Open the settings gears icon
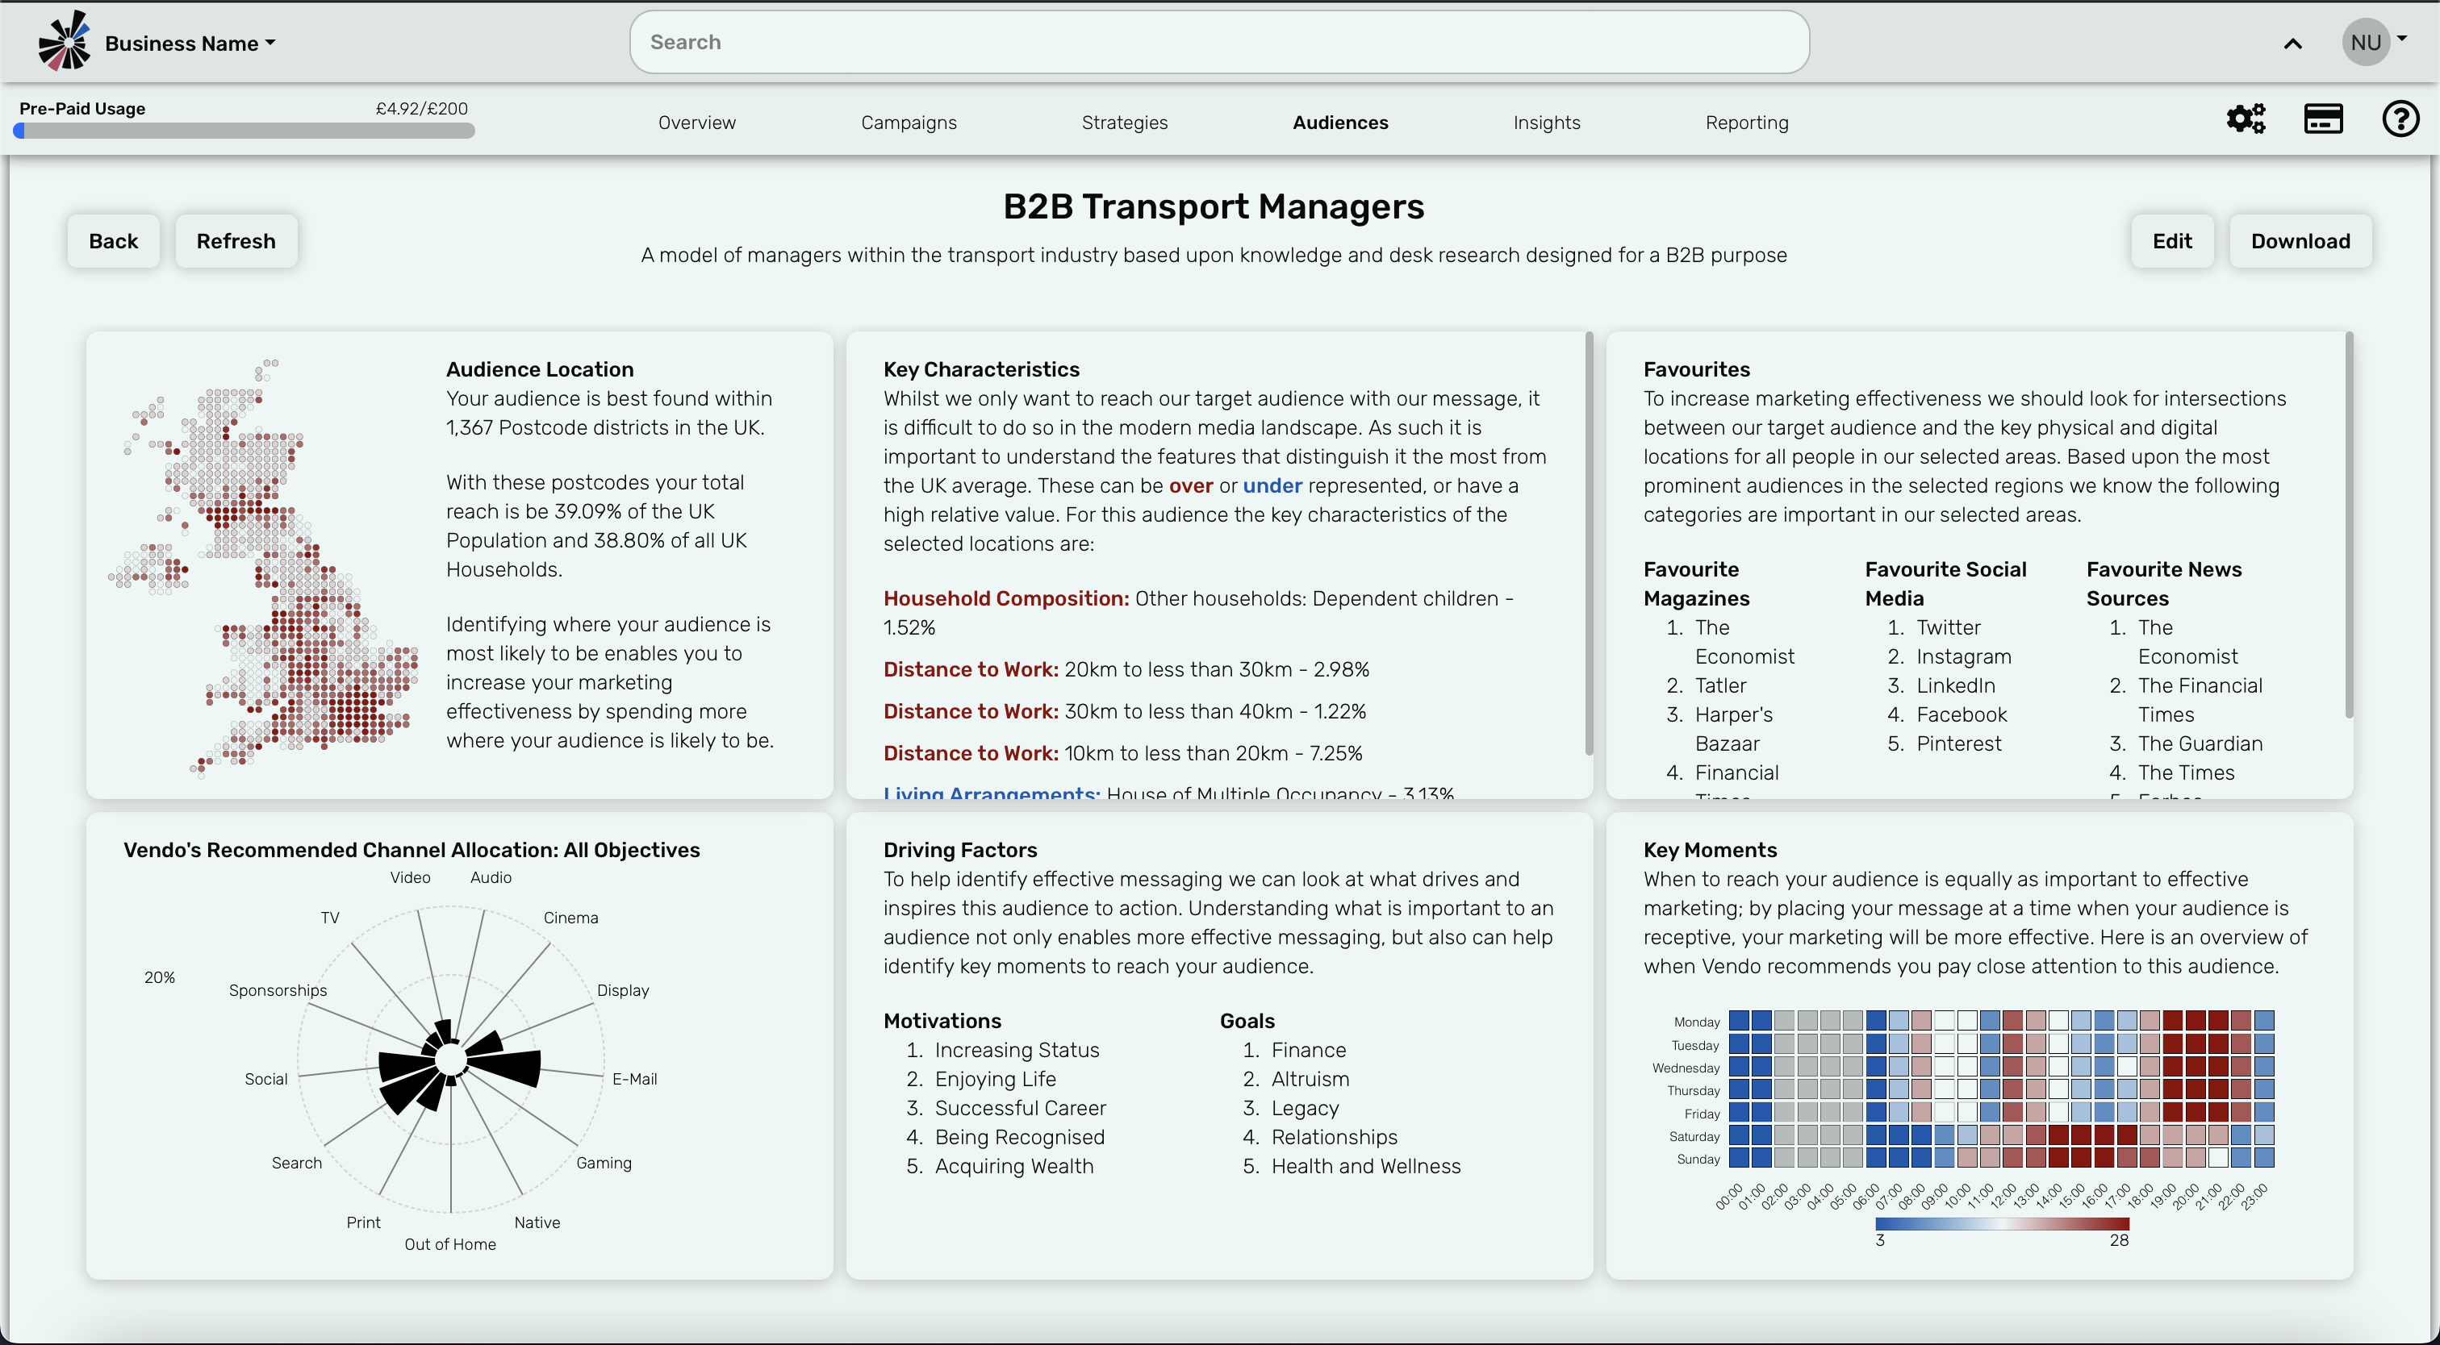This screenshot has height=1345, width=2440. 2246,119
